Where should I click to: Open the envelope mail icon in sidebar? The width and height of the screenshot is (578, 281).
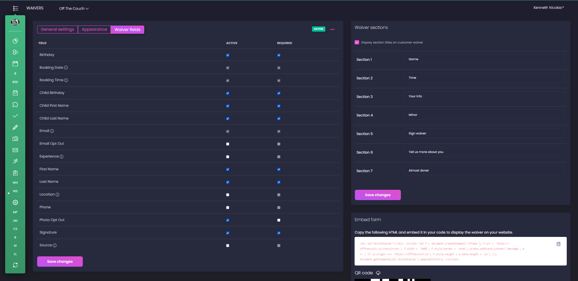point(15,150)
